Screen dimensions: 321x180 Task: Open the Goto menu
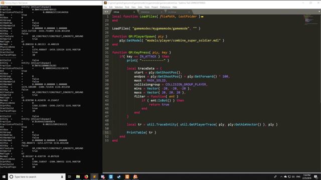coord(140,7)
